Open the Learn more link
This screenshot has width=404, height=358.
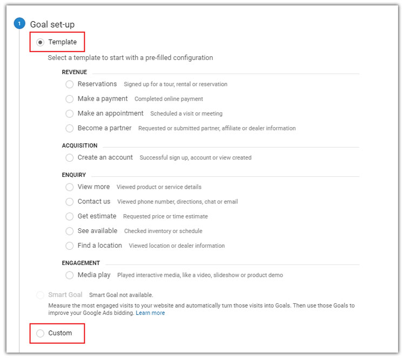tap(150, 313)
